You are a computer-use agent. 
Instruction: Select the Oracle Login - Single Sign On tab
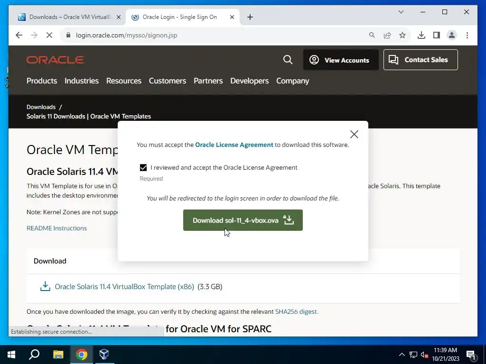coord(182,17)
